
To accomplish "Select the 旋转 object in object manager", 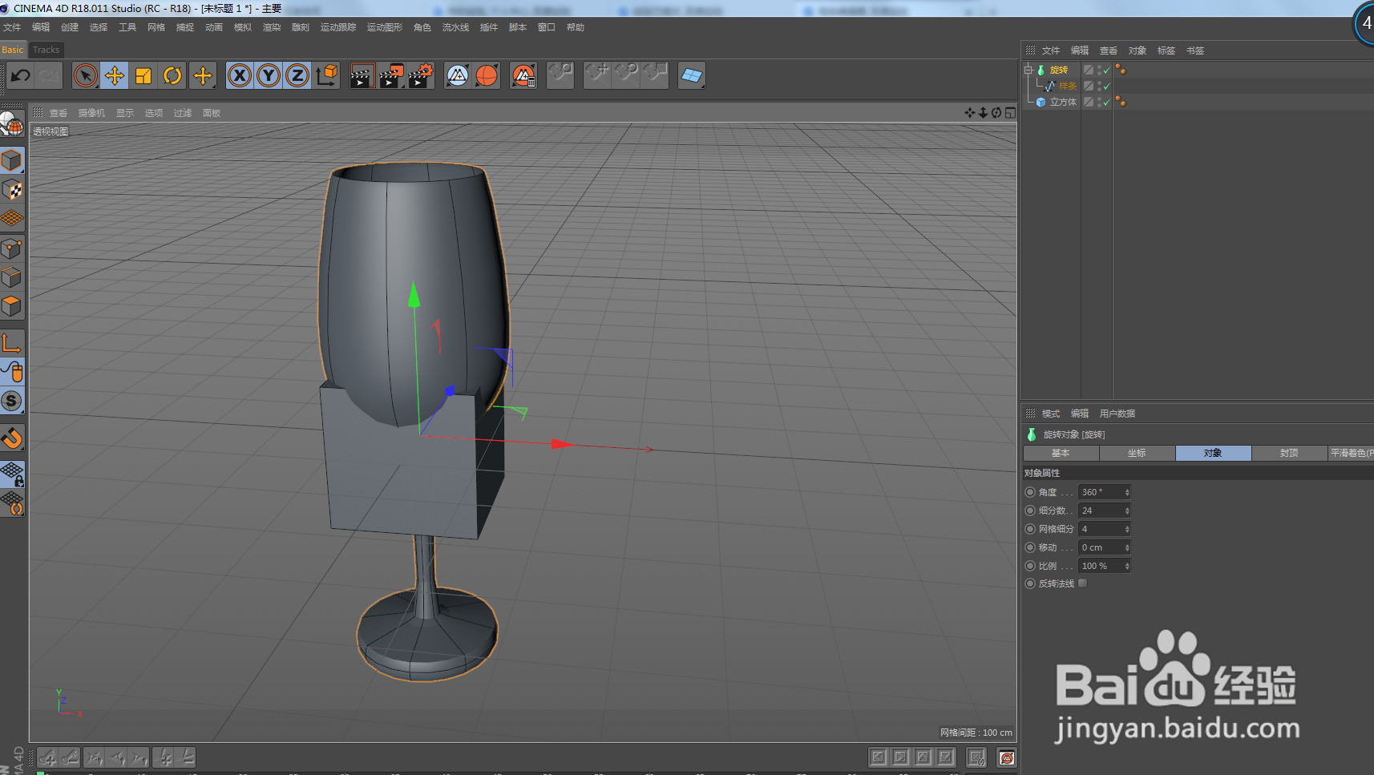I will 1059,70.
